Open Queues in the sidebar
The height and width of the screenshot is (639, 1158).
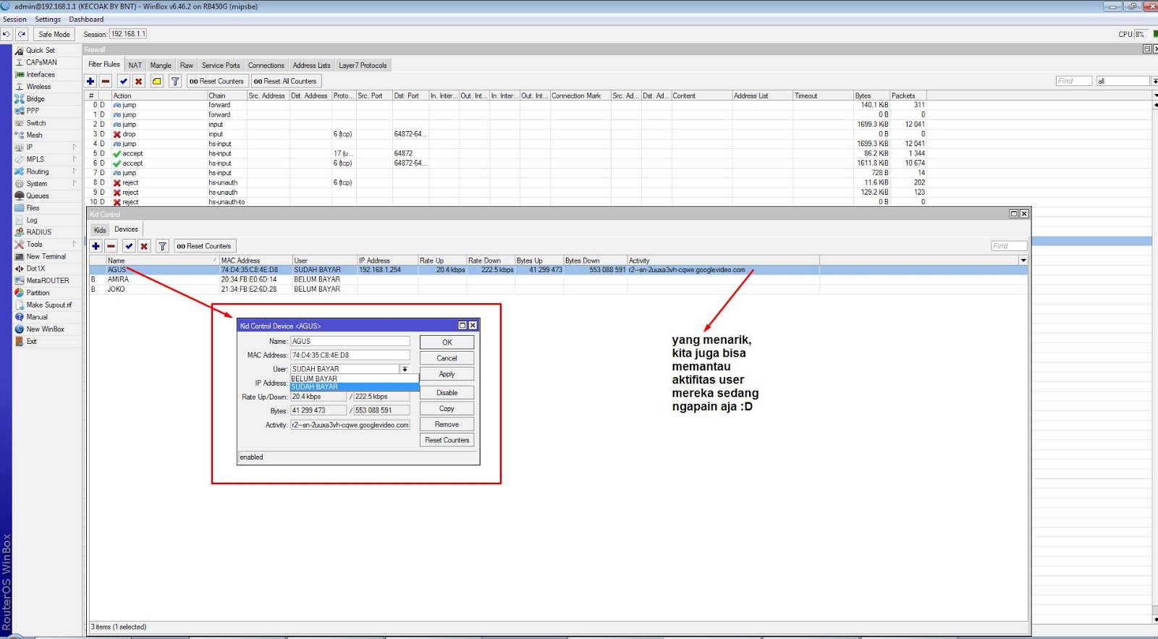pyautogui.click(x=38, y=196)
